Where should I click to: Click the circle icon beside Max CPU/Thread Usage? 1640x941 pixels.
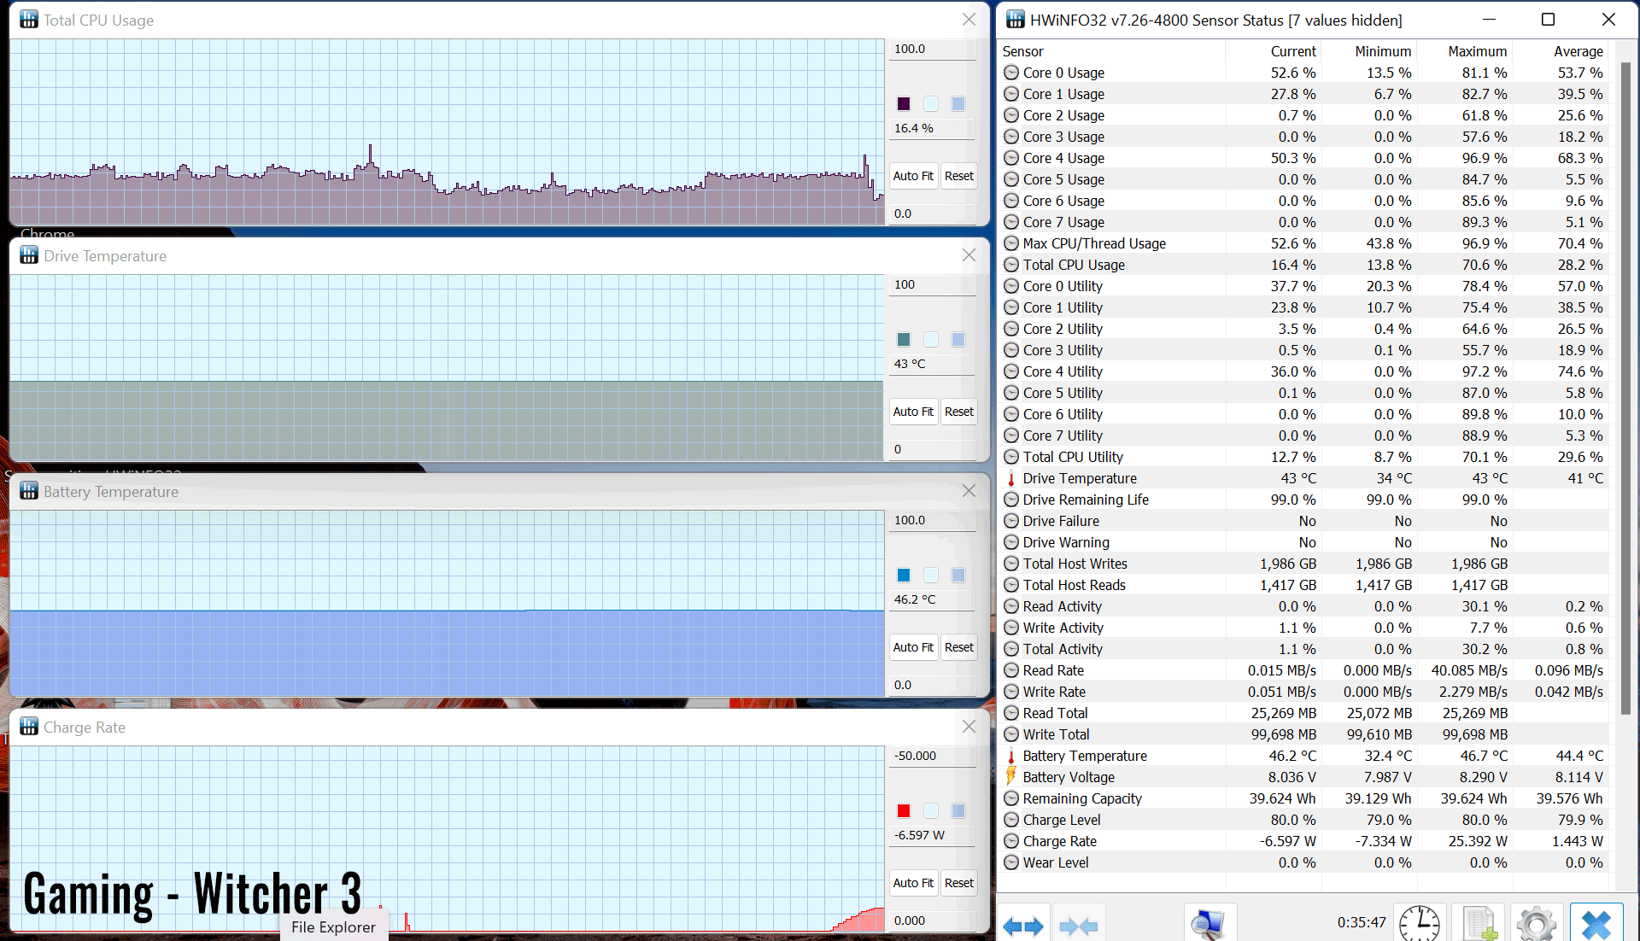[x=1011, y=243]
